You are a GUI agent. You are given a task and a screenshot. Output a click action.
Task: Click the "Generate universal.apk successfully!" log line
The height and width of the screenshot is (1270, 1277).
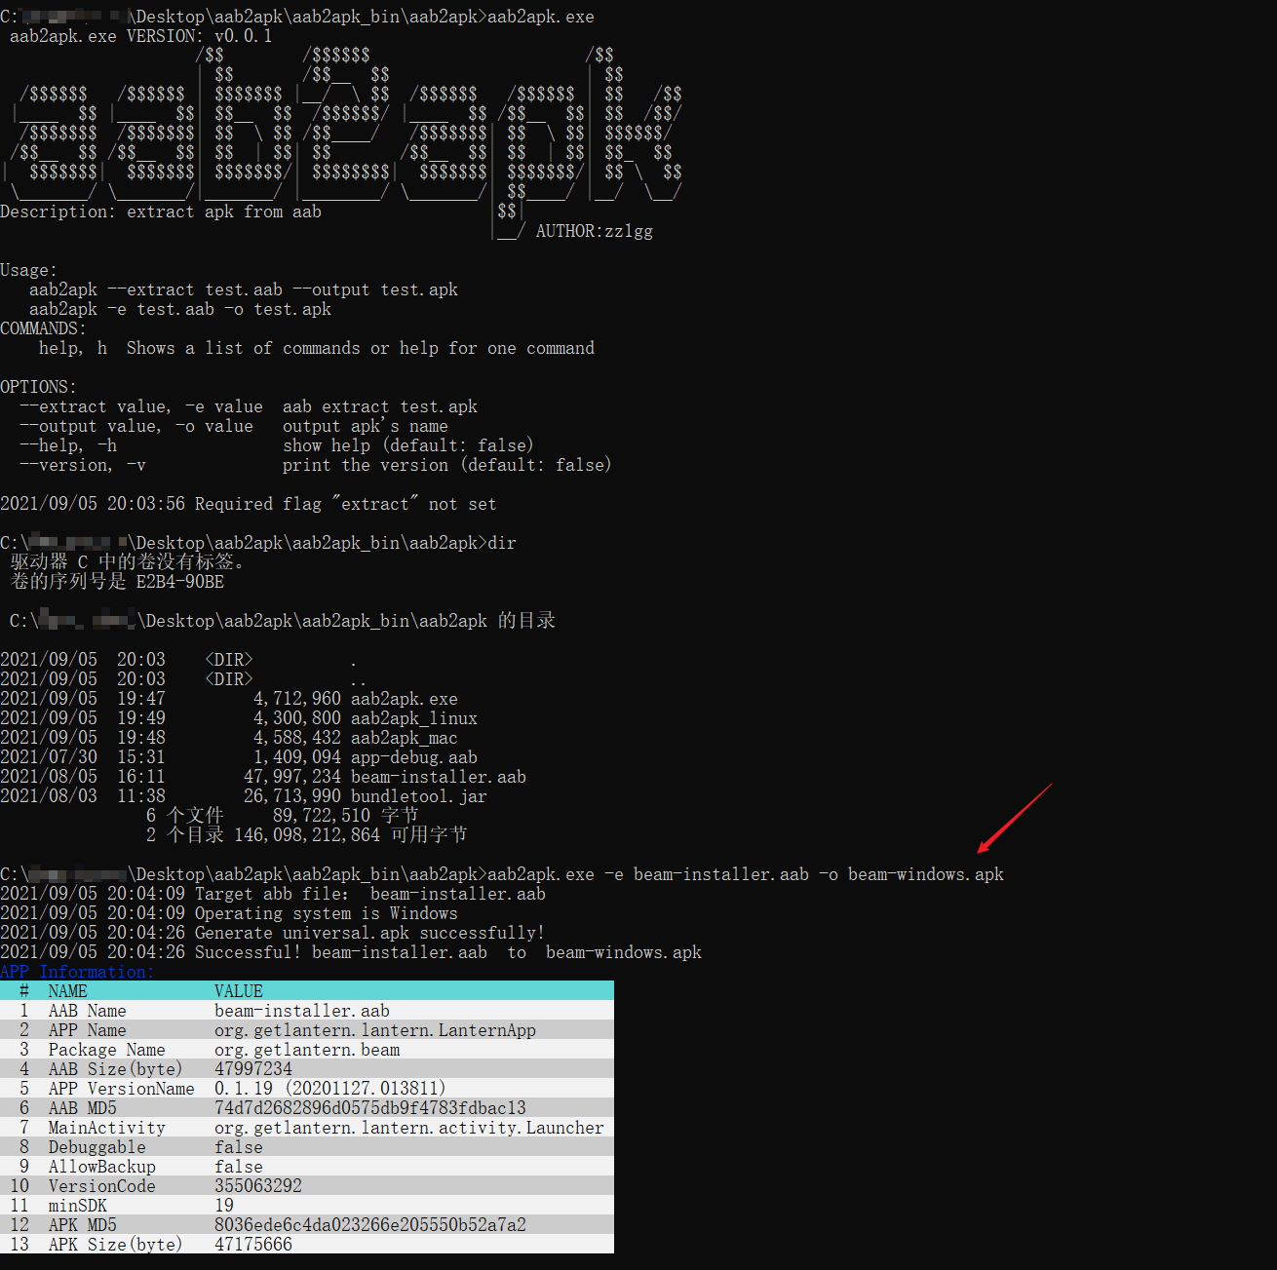click(369, 933)
